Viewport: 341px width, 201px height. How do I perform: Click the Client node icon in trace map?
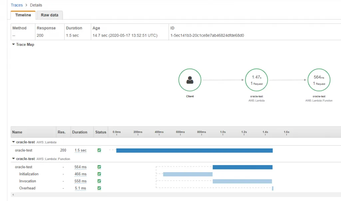coord(190,80)
